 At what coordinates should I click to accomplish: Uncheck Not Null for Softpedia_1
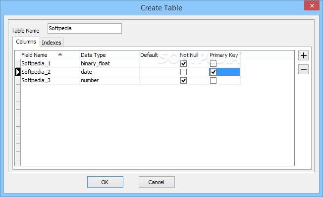point(183,64)
